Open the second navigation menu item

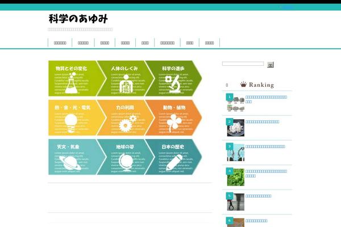tap(84, 43)
